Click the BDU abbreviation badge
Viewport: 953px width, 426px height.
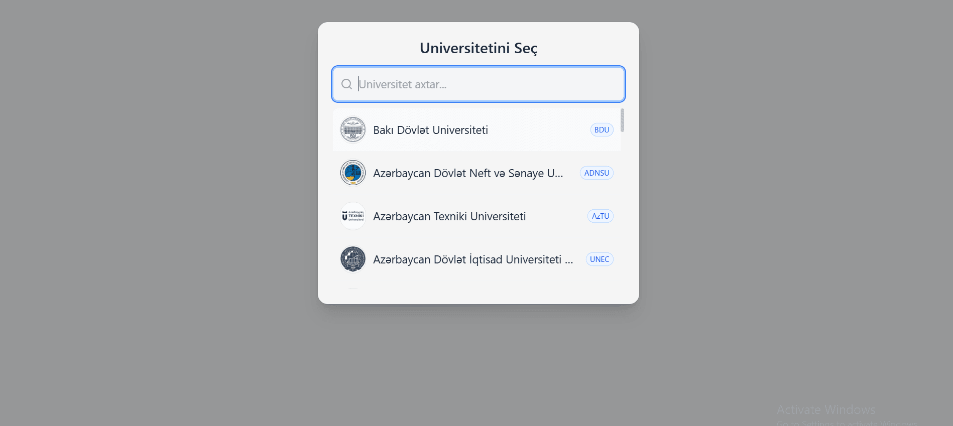602,129
